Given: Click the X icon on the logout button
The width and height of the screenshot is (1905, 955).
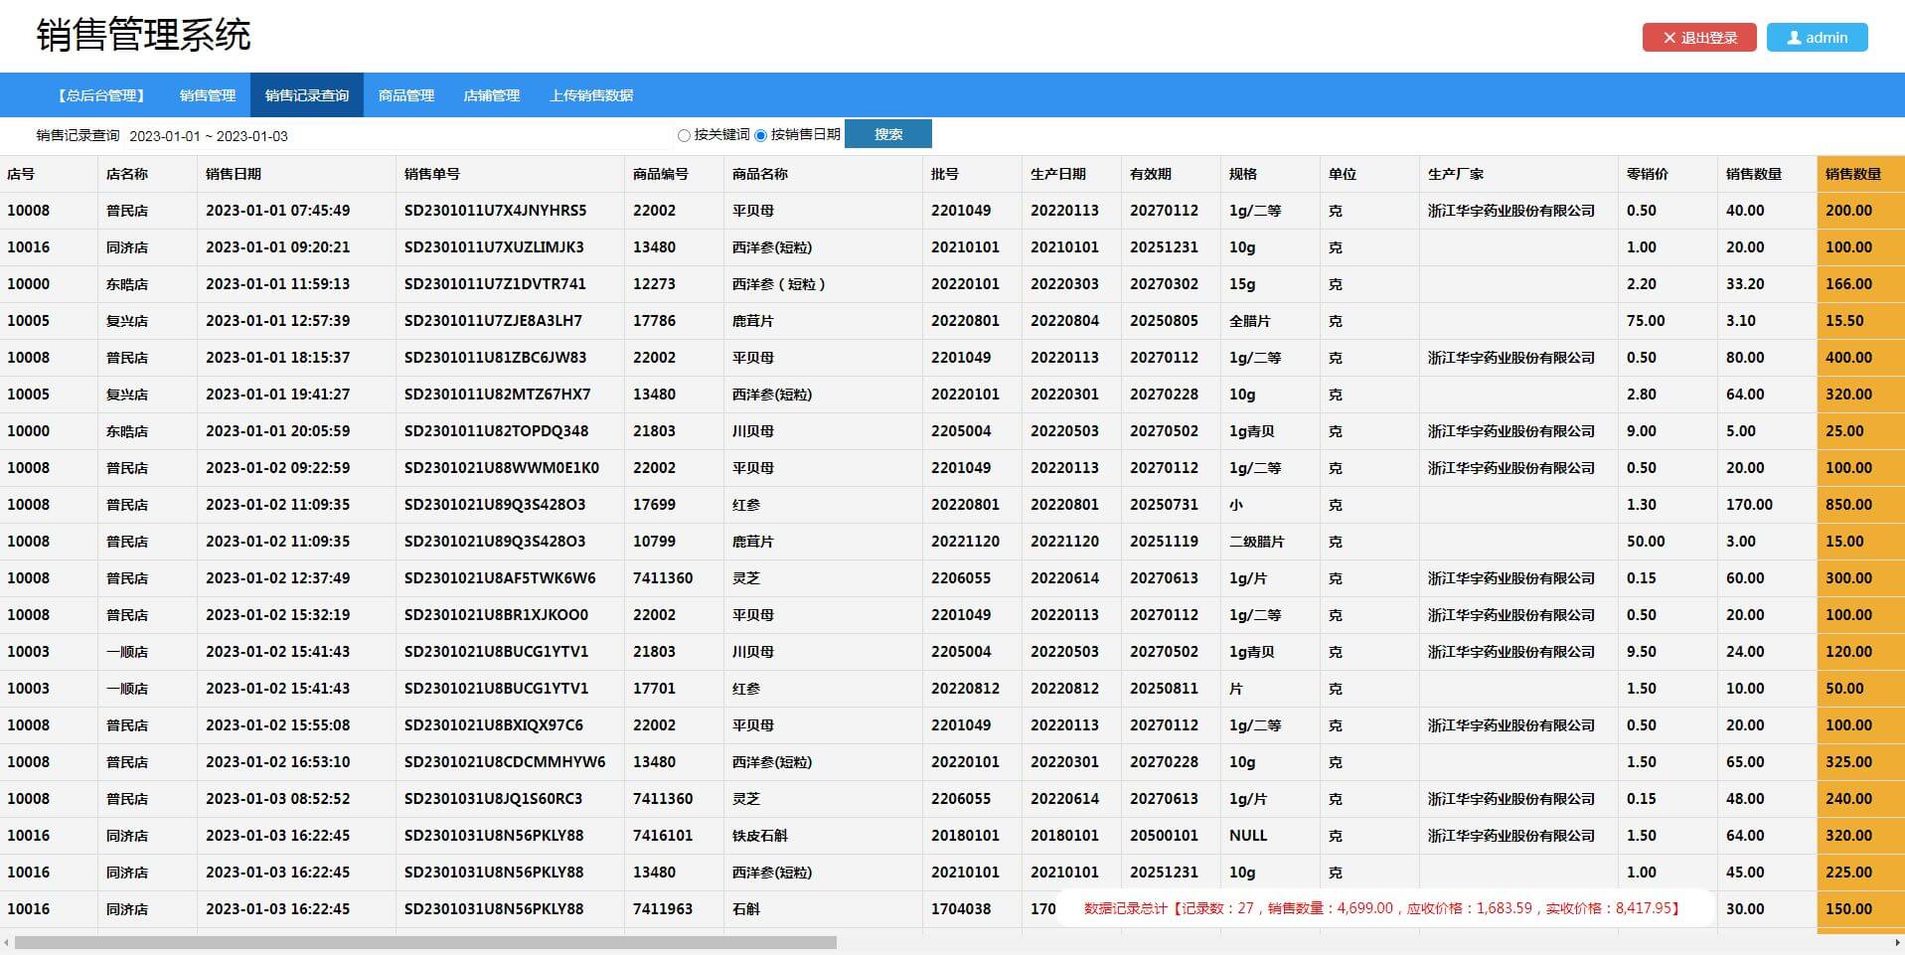Looking at the screenshot, I should pos(1669,38).
